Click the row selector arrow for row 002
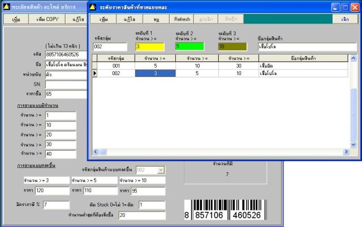This screenshot has width=362, height=227. point(96,73)
